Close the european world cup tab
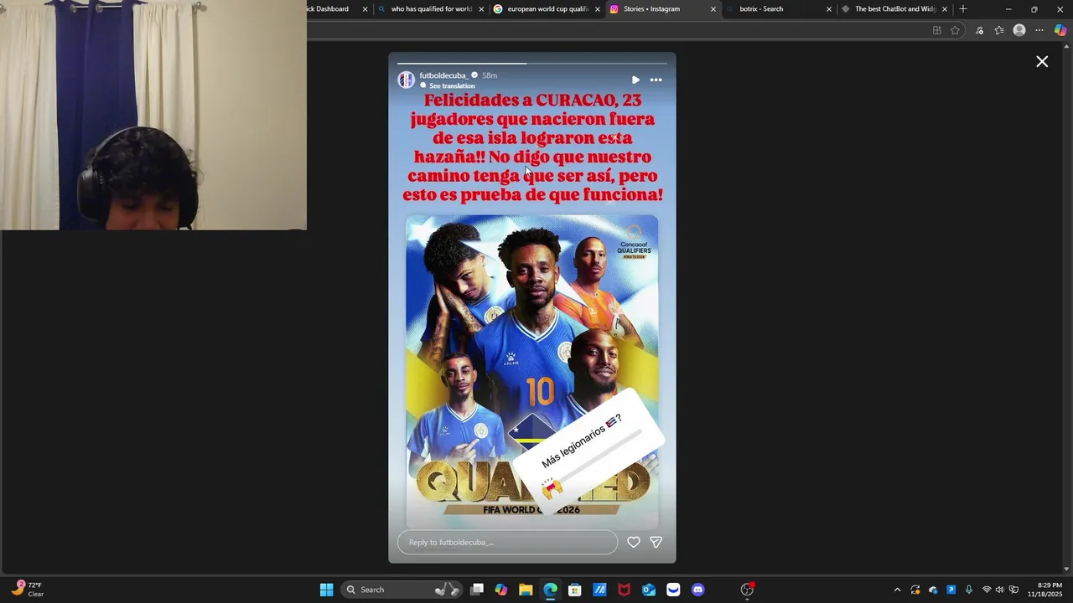Viewport: 1073px width, 603px height. point(598,9)
